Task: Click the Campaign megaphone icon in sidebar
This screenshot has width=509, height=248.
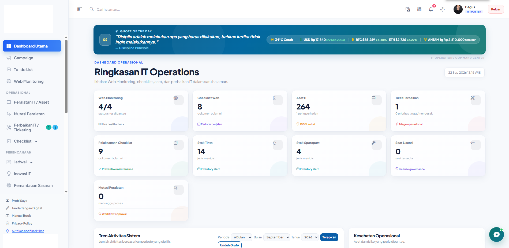Action: pyautogui.click(x=9, y=58)
